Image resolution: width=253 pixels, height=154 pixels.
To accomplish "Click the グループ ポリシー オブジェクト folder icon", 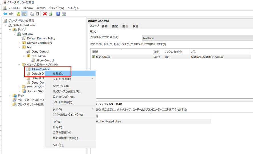I will point(24,65).
